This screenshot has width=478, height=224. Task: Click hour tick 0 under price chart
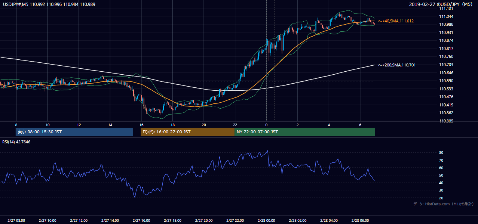(266, 125)
